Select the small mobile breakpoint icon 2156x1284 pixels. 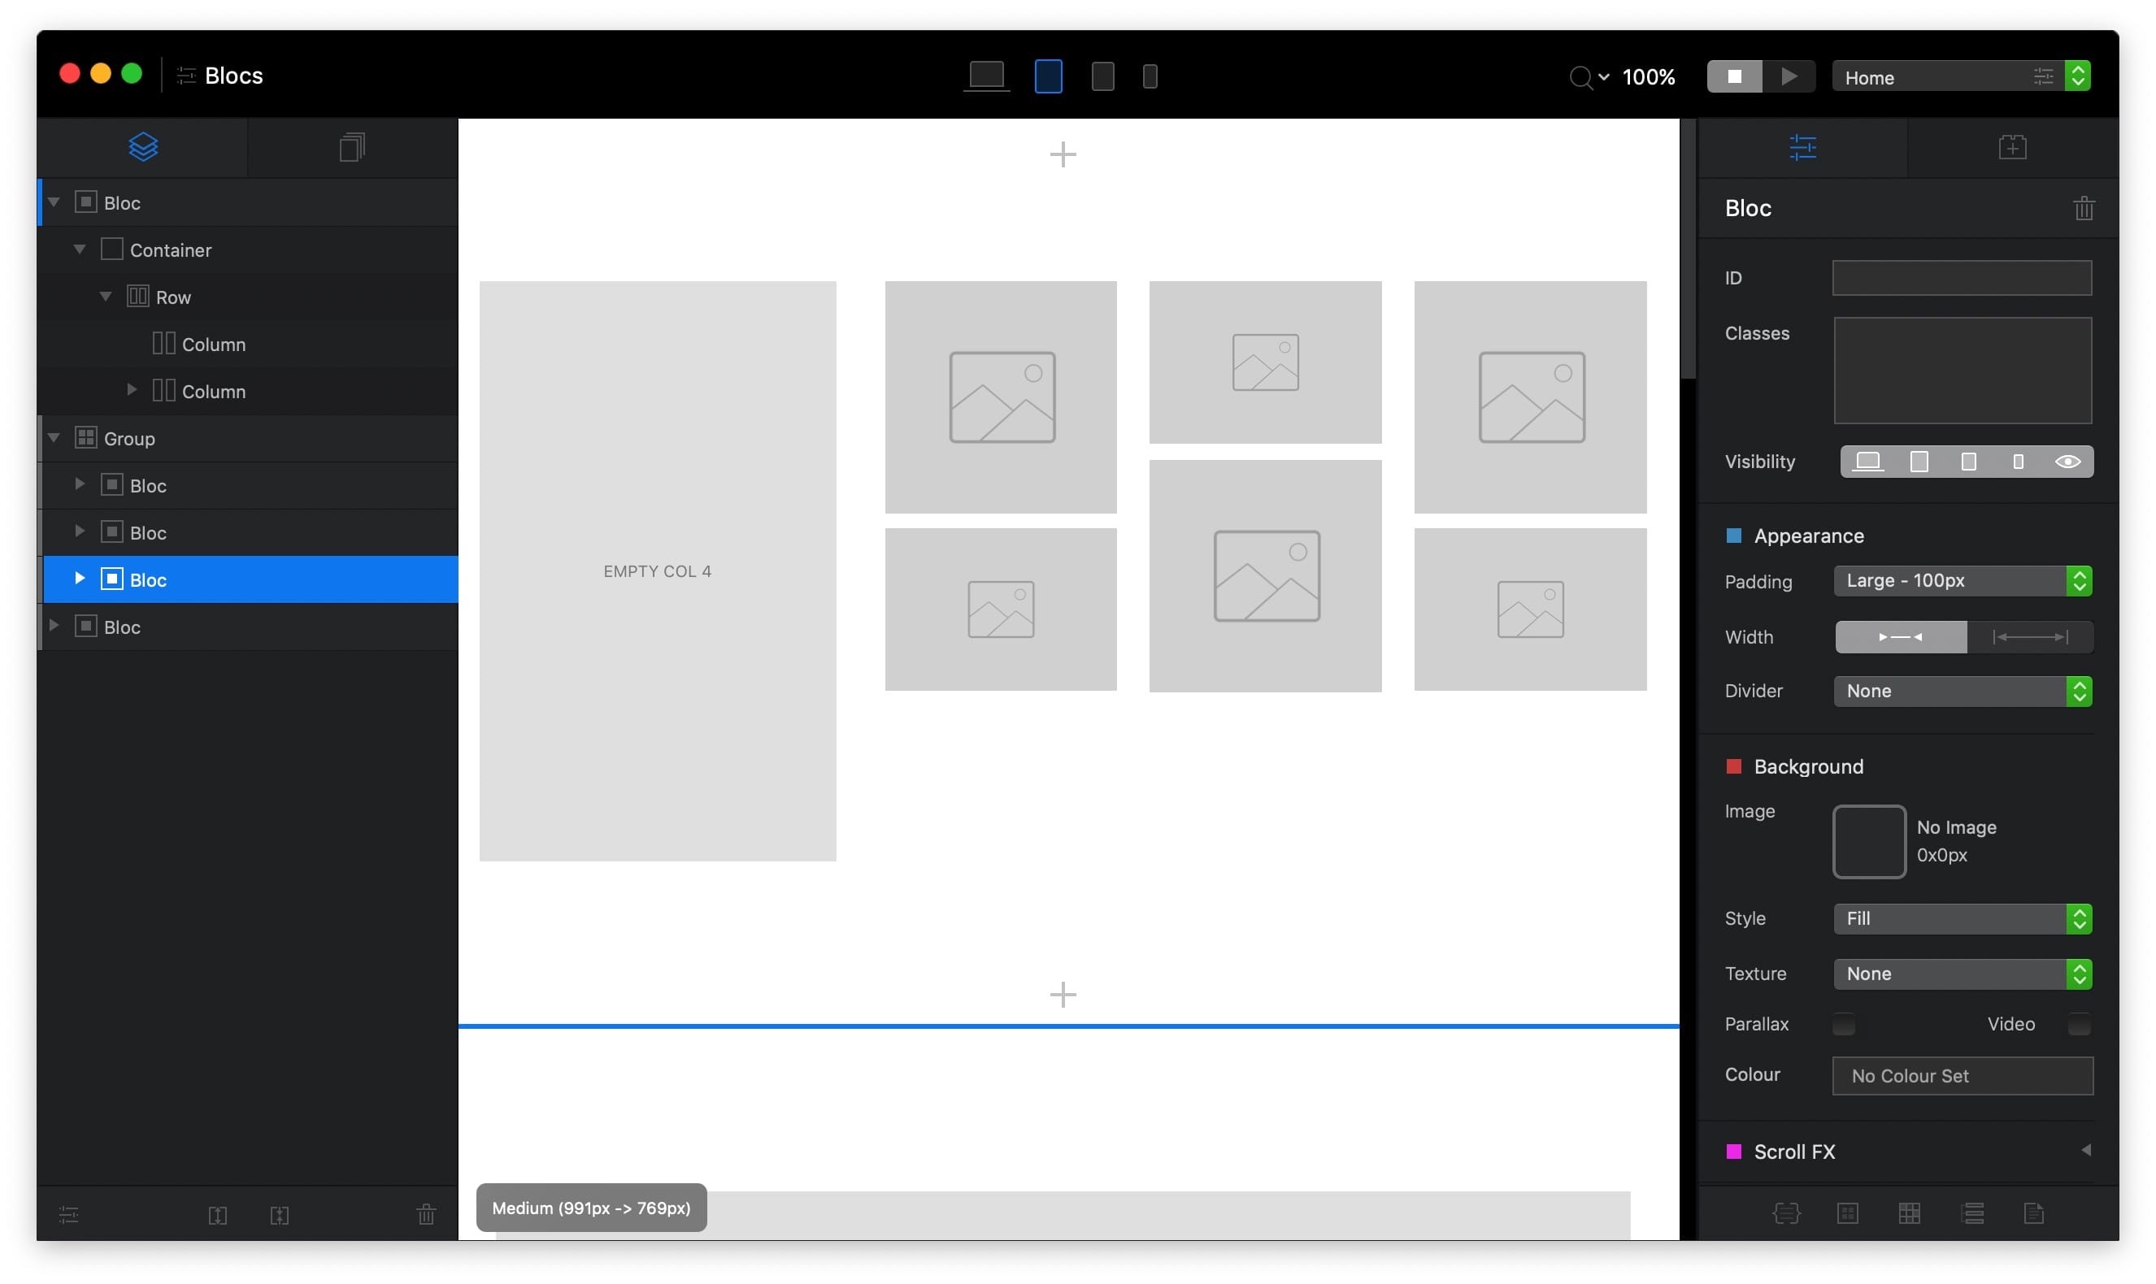1150,76
